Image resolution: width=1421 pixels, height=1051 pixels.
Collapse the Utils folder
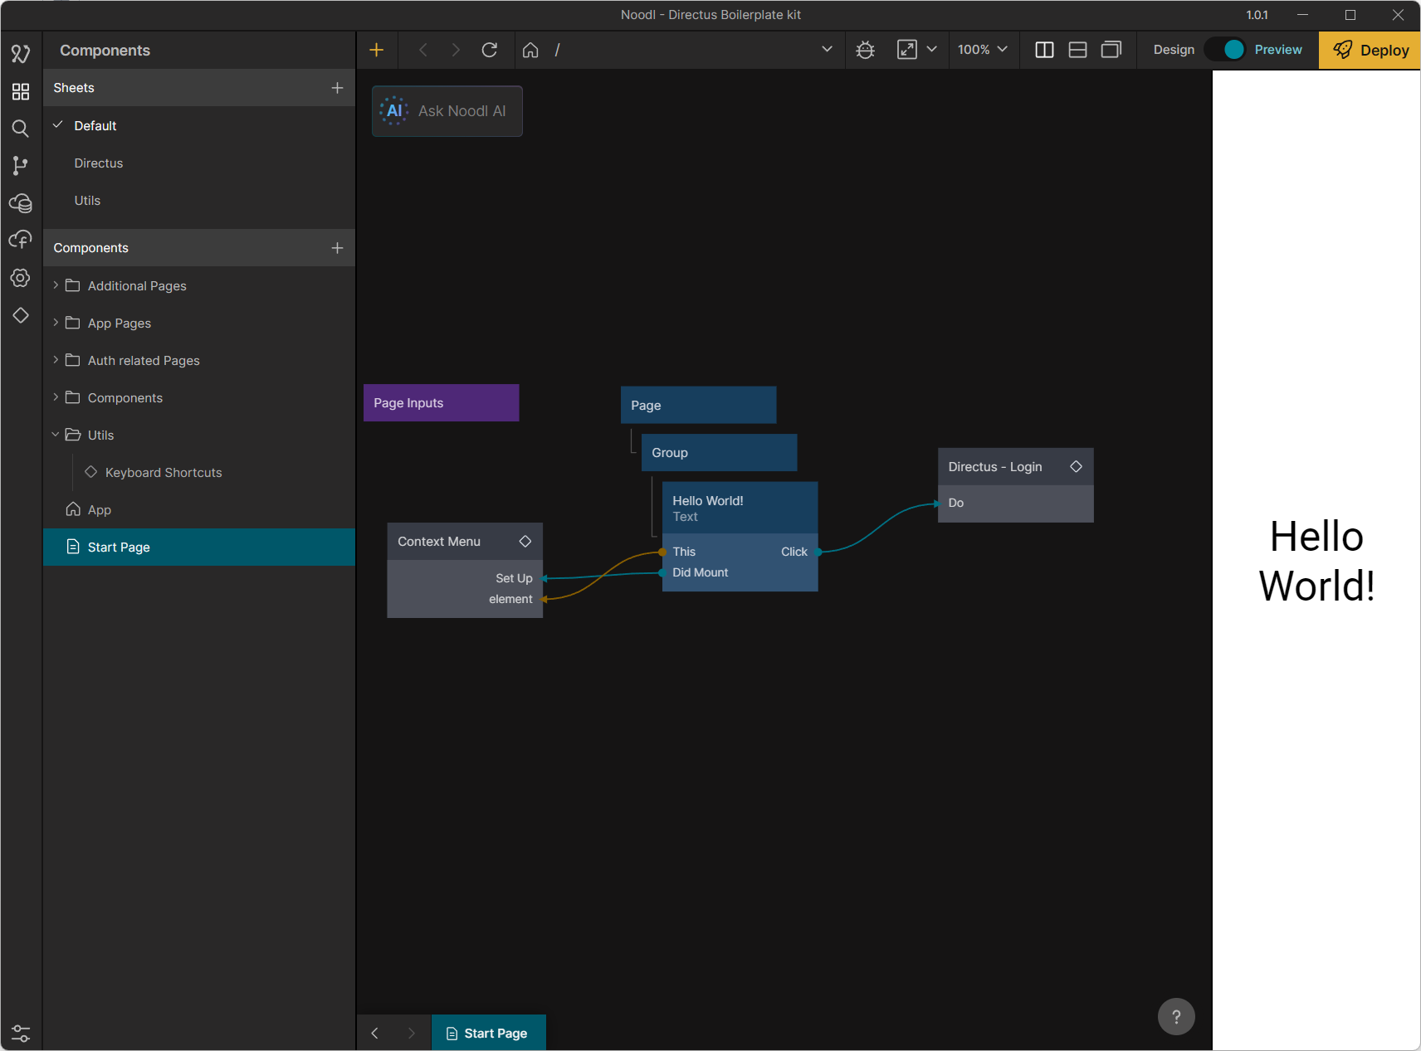coord(56,435)
